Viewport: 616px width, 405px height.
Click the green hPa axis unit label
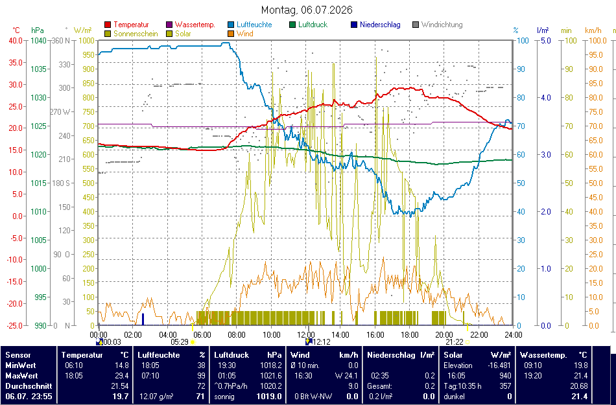point(38,30)
